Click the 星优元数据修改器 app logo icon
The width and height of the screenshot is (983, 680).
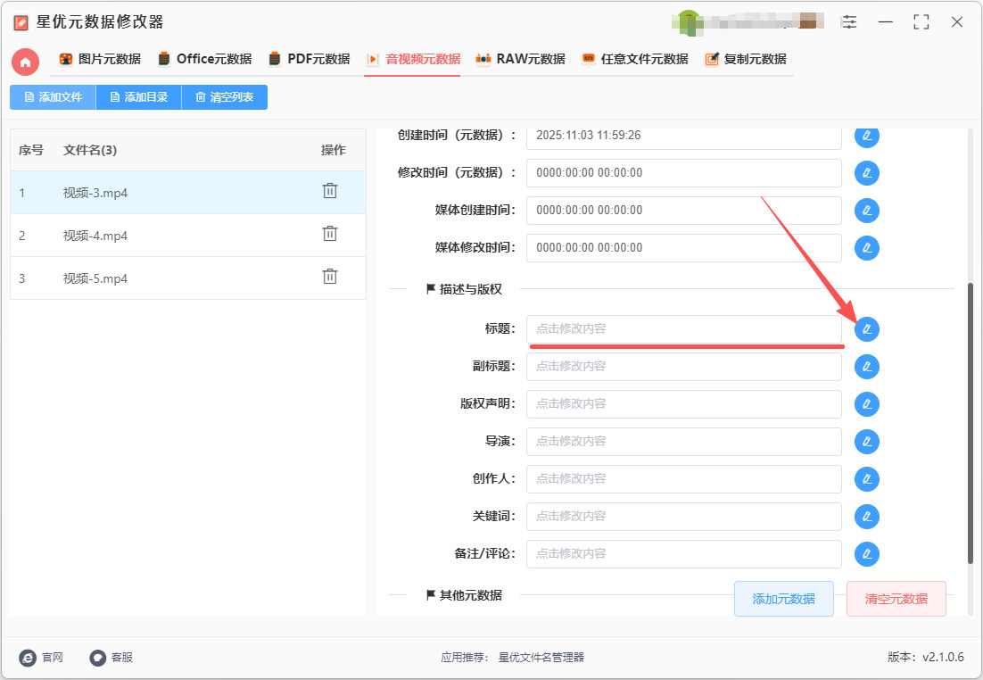pyautogui.click(x=21, y=22)
